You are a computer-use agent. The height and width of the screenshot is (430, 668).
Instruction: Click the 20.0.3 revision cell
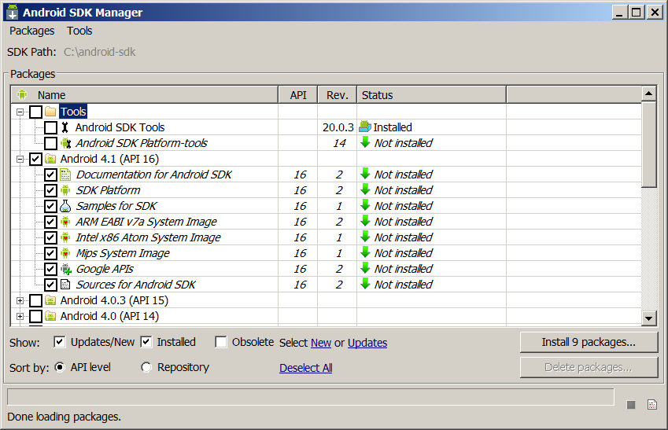click(338, 127)
